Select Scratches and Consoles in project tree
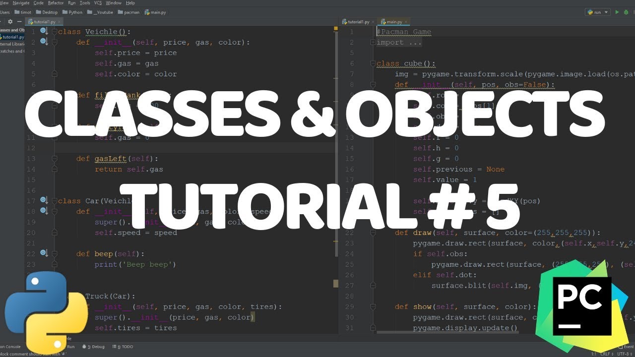The width and height of the screenshot is (635, 357). tap(12, 51)
